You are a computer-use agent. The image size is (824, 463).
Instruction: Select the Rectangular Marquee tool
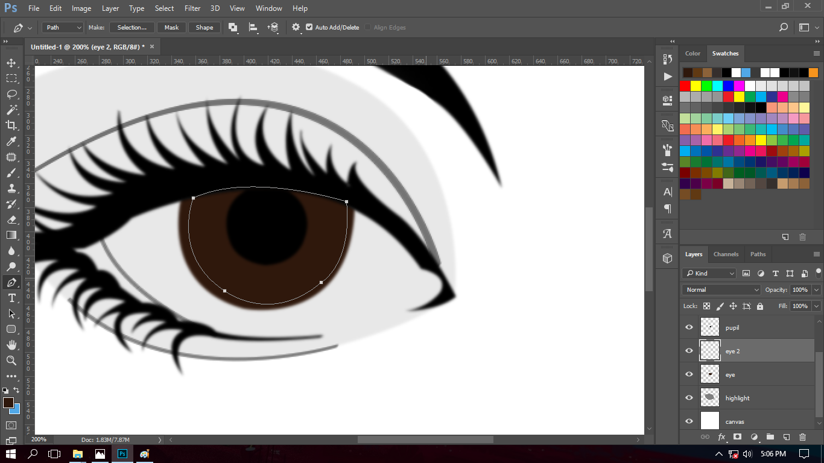click(11, 78)
